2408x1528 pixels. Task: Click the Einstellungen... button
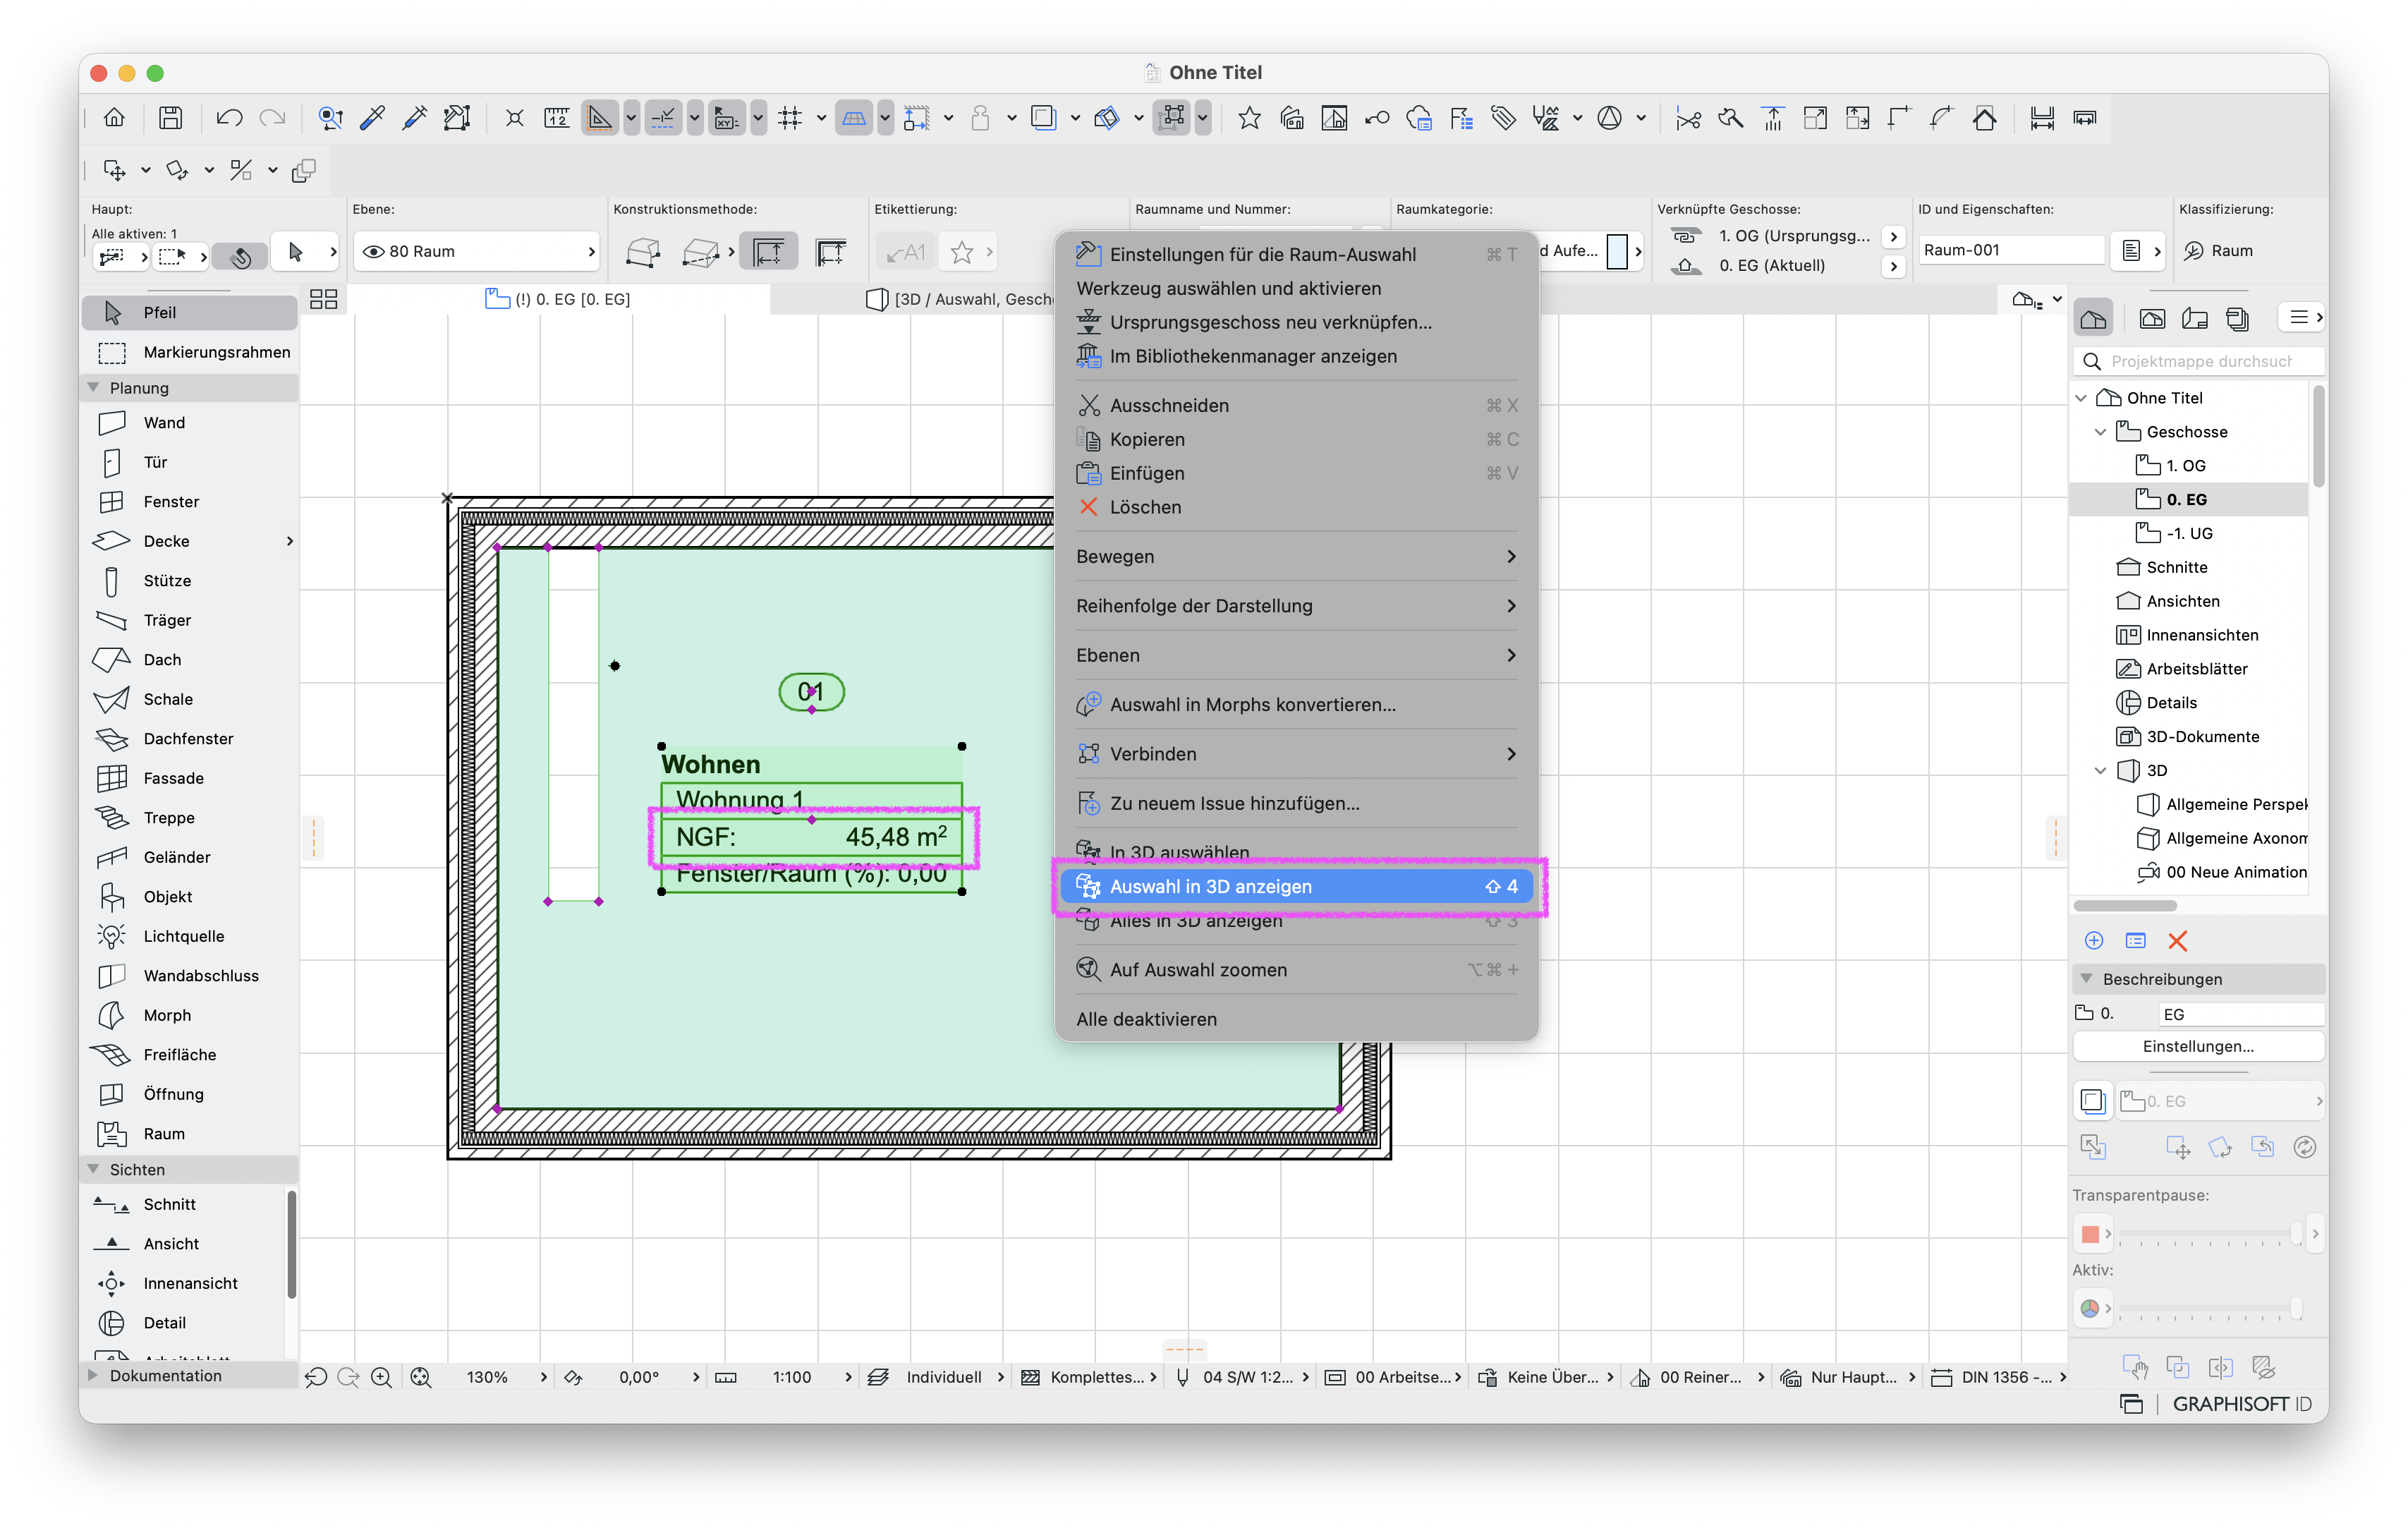(x=2198, y=1047)
